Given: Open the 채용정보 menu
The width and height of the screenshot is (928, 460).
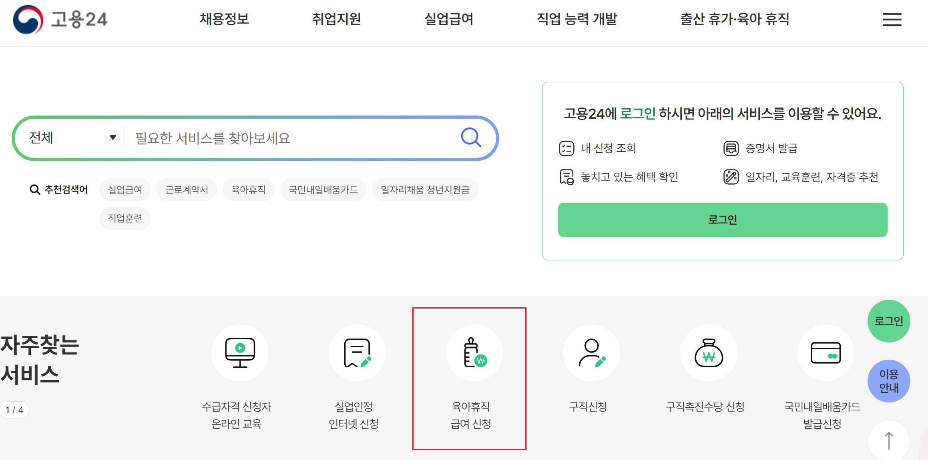Looking at the screenshot, I should tap(224, 19).
